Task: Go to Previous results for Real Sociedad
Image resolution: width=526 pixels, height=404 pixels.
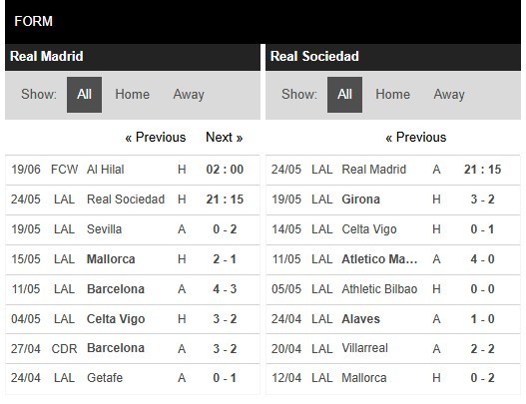Action: [415, 137]
